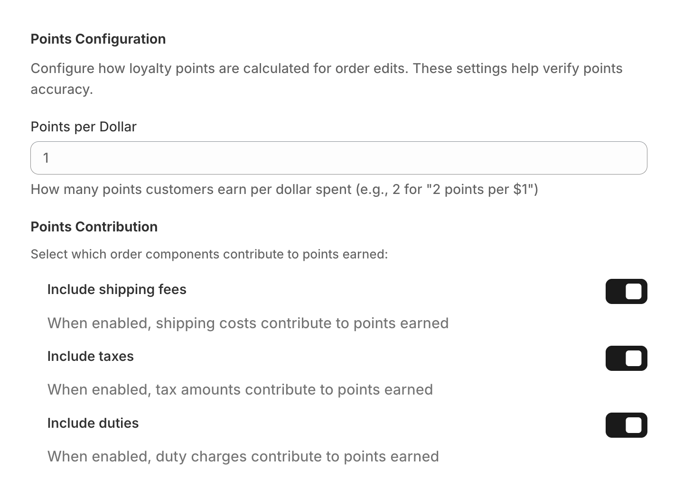Viewport: 674px width, 497px height.
Task: Focus the Points per Dollar input field
Action: click(339, 158)
